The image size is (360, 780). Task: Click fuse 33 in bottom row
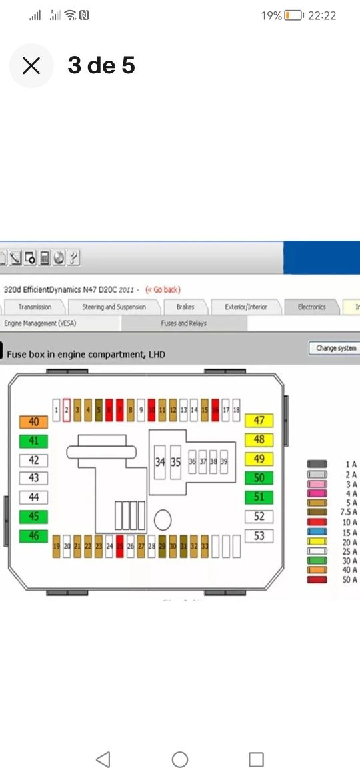(205, 546)
